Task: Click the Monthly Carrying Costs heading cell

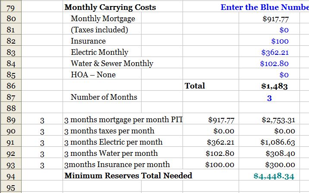Action: 110,7
